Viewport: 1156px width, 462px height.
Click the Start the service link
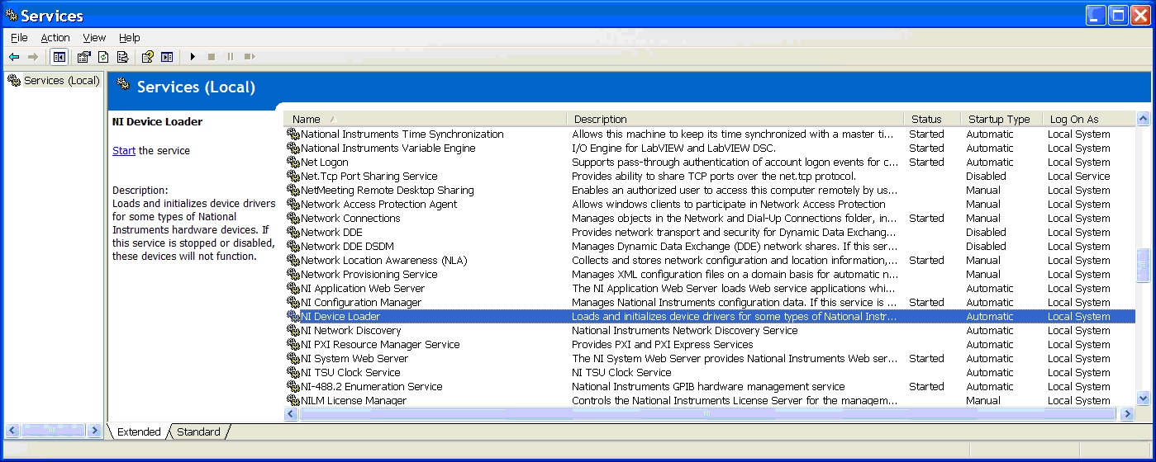click(x=124, y=151)
